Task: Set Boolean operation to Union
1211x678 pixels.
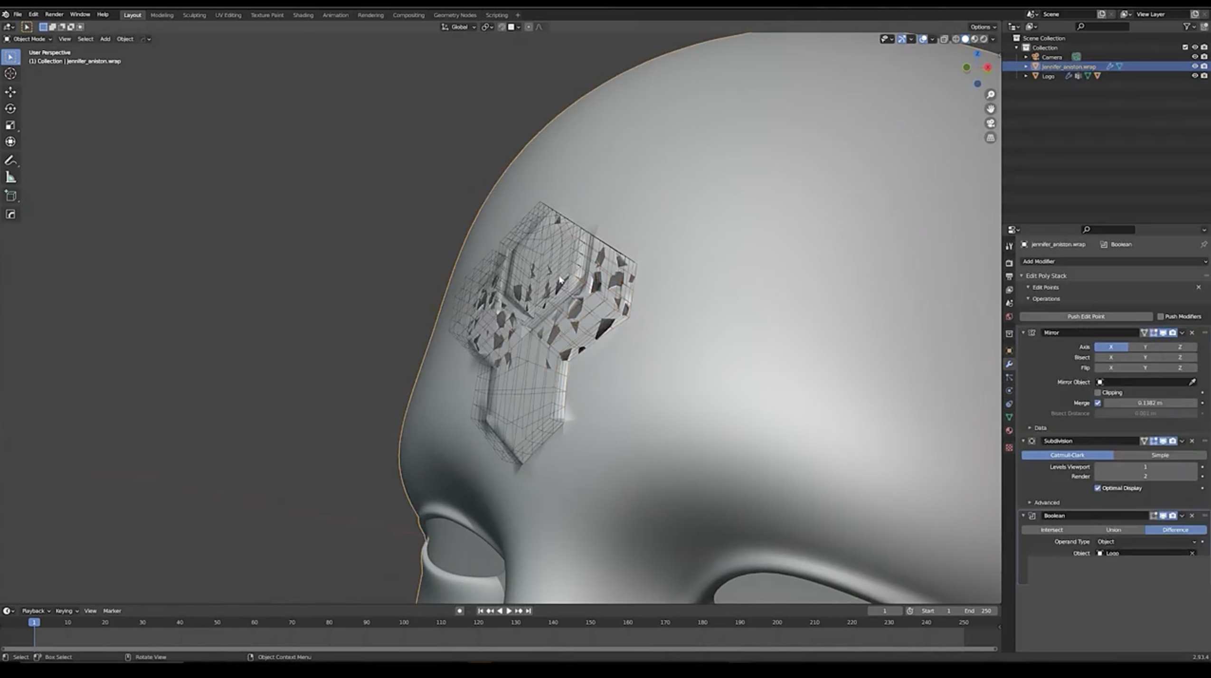Action: click(1113, 530)
